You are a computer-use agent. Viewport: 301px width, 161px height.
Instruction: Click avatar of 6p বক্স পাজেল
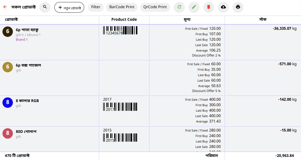point(8,67)
